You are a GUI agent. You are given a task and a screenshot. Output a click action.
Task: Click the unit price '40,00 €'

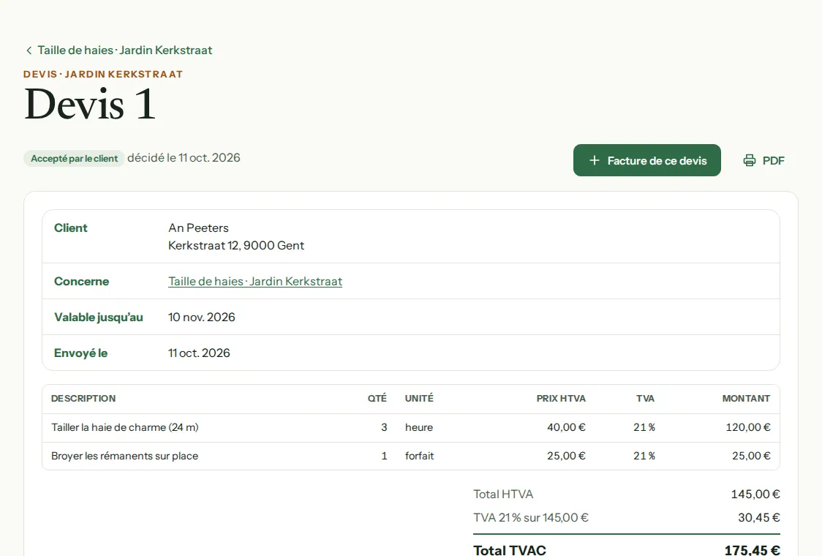566,427
